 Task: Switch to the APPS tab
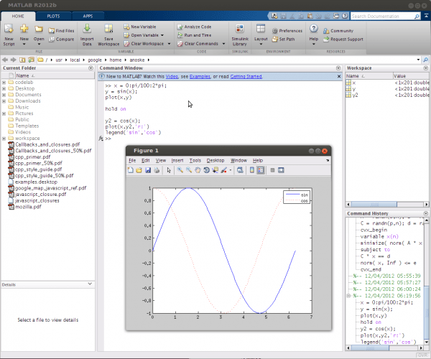pyautogui.click(x=88, y=17)
